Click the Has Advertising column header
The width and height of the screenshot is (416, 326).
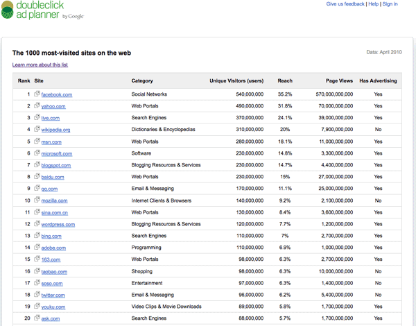pos(378,80)
